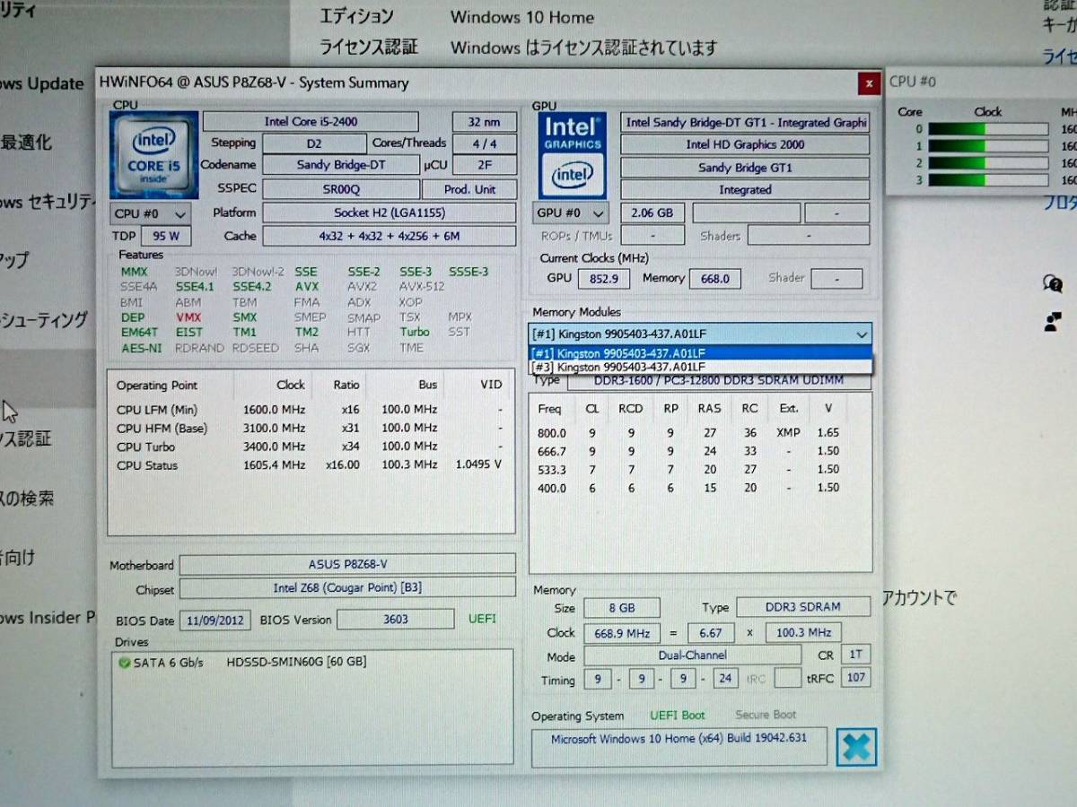Click the CPU Status row

pos(310,465)
